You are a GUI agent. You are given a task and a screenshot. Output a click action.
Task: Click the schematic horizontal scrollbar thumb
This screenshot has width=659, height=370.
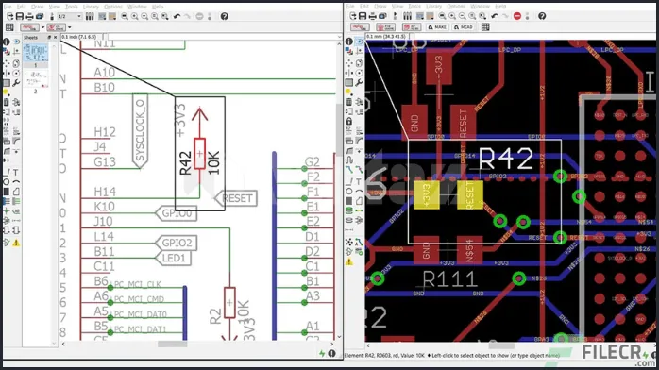pos(173,344)
